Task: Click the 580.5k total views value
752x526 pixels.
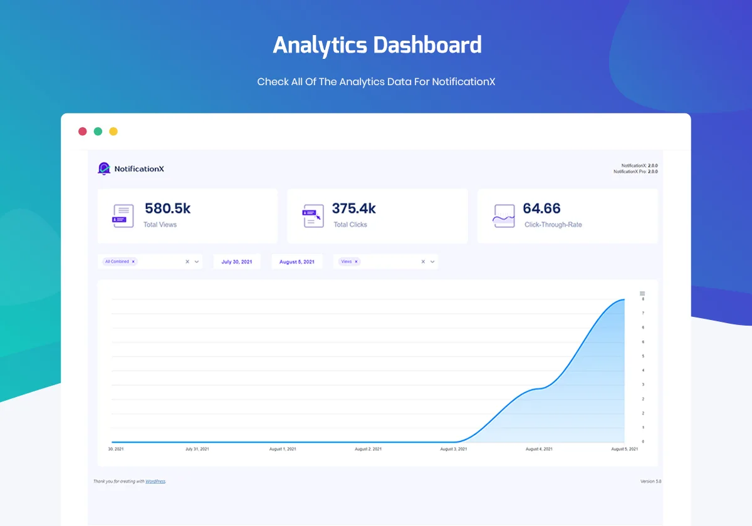Action: (168, 209)
